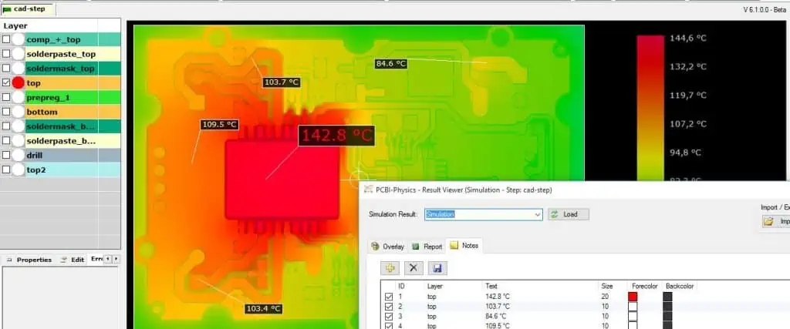Click the 142.8 °C temperature label on board
The width and height of the screenshot is (790, 329).
click(x=336, y=136)
